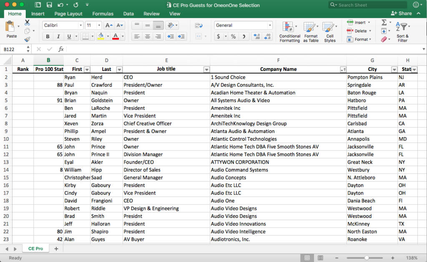The image size is (427, 262).
Task: Toggle Wrap Text
Action: point(199,25)
